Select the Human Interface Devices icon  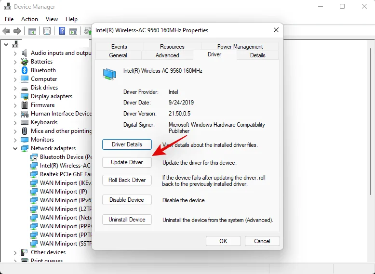25,114
